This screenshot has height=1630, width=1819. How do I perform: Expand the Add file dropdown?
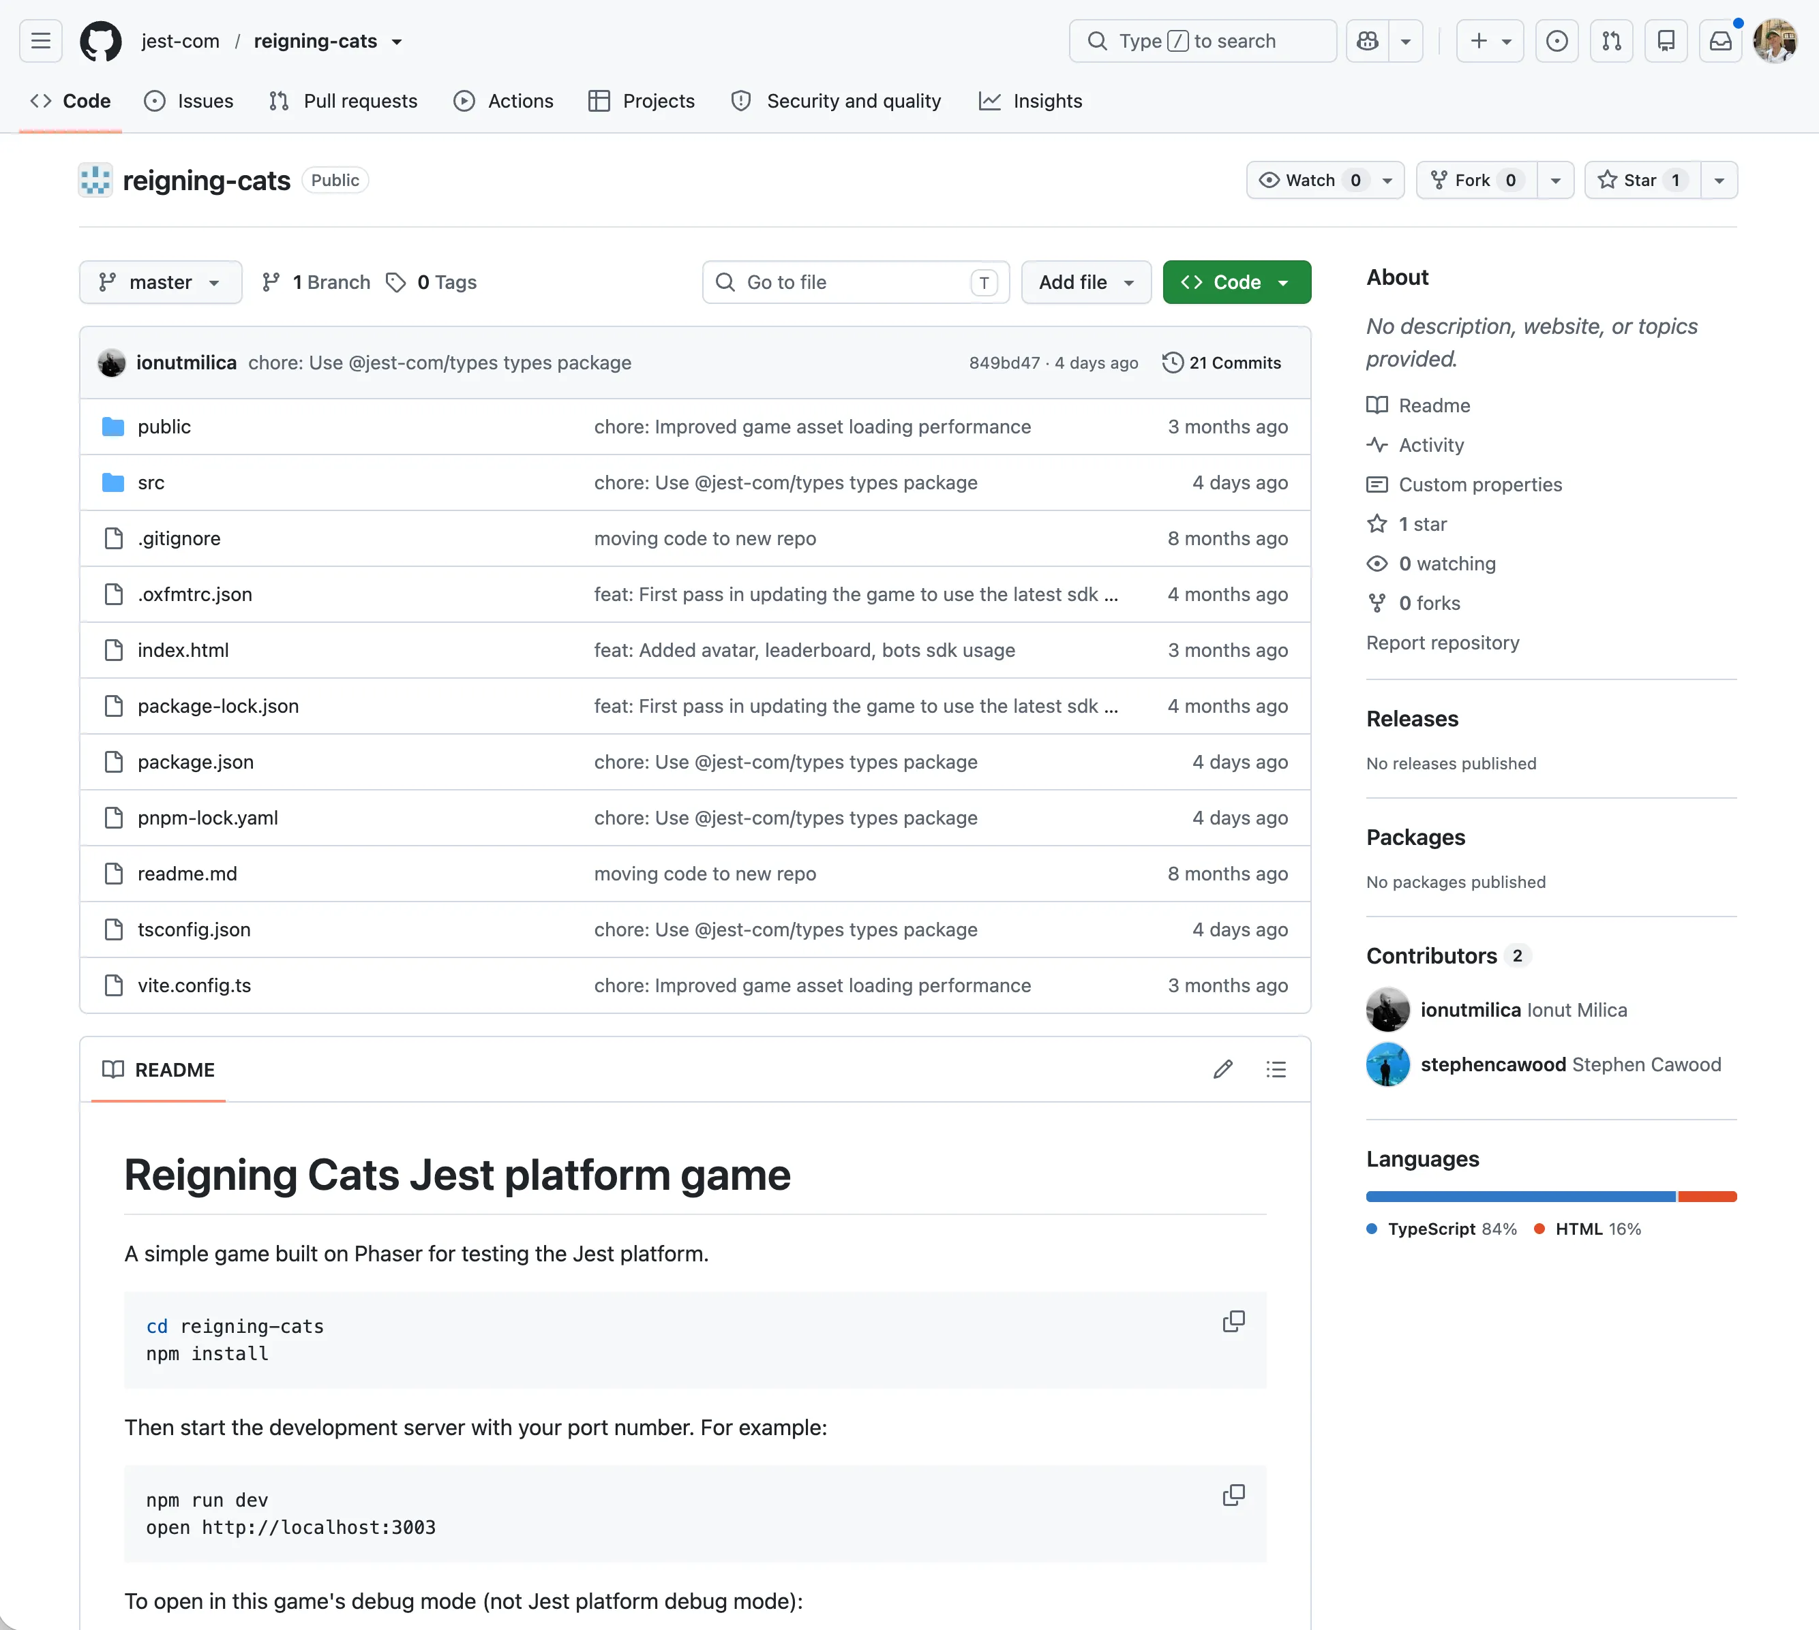[x=1086, y=282]
